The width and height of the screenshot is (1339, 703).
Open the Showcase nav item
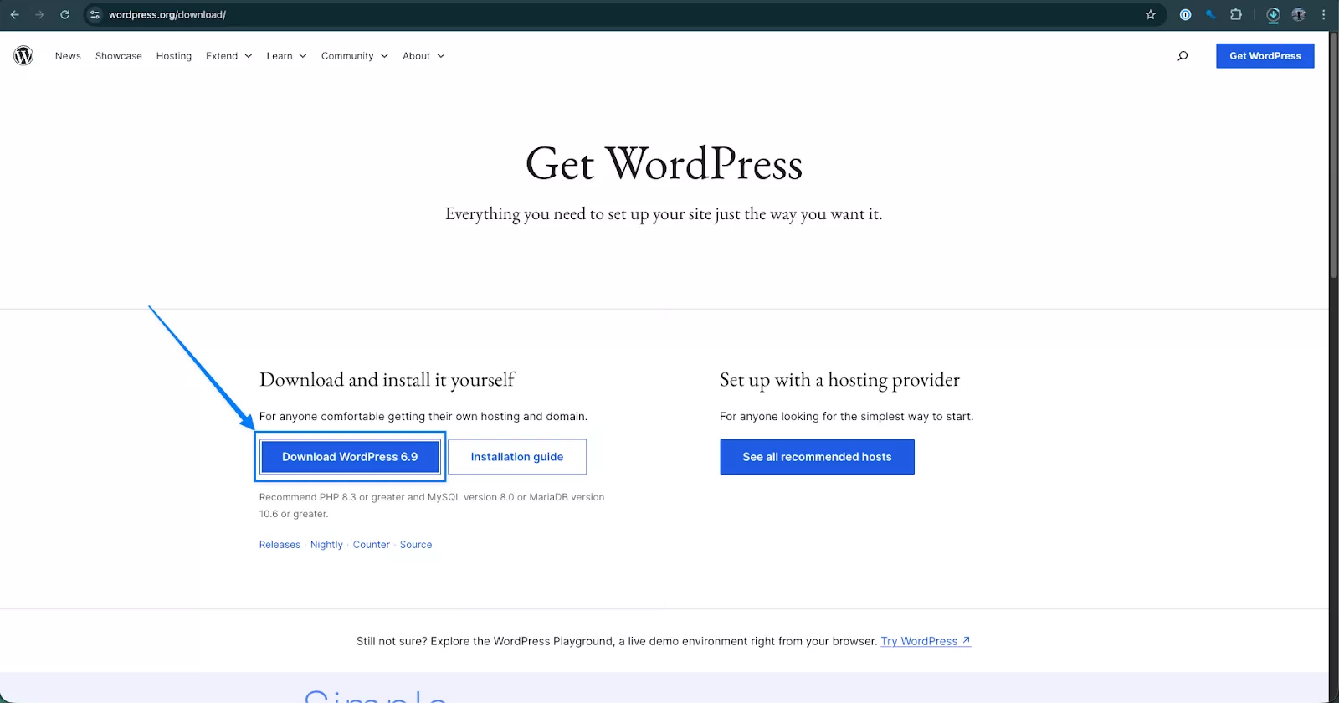coord(119,56)
